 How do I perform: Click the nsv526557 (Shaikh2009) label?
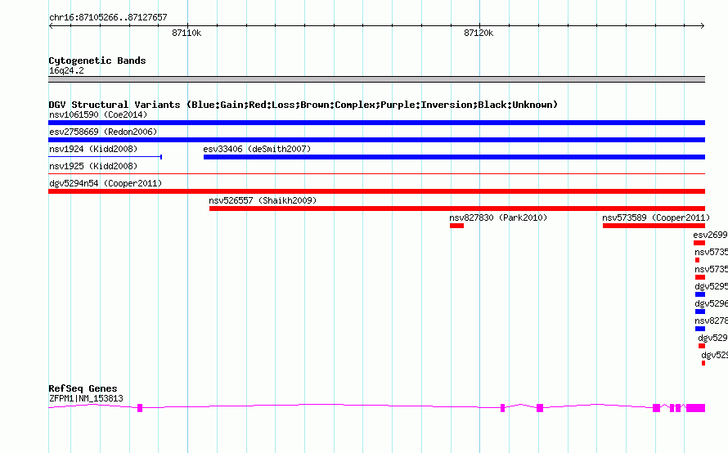263,200
